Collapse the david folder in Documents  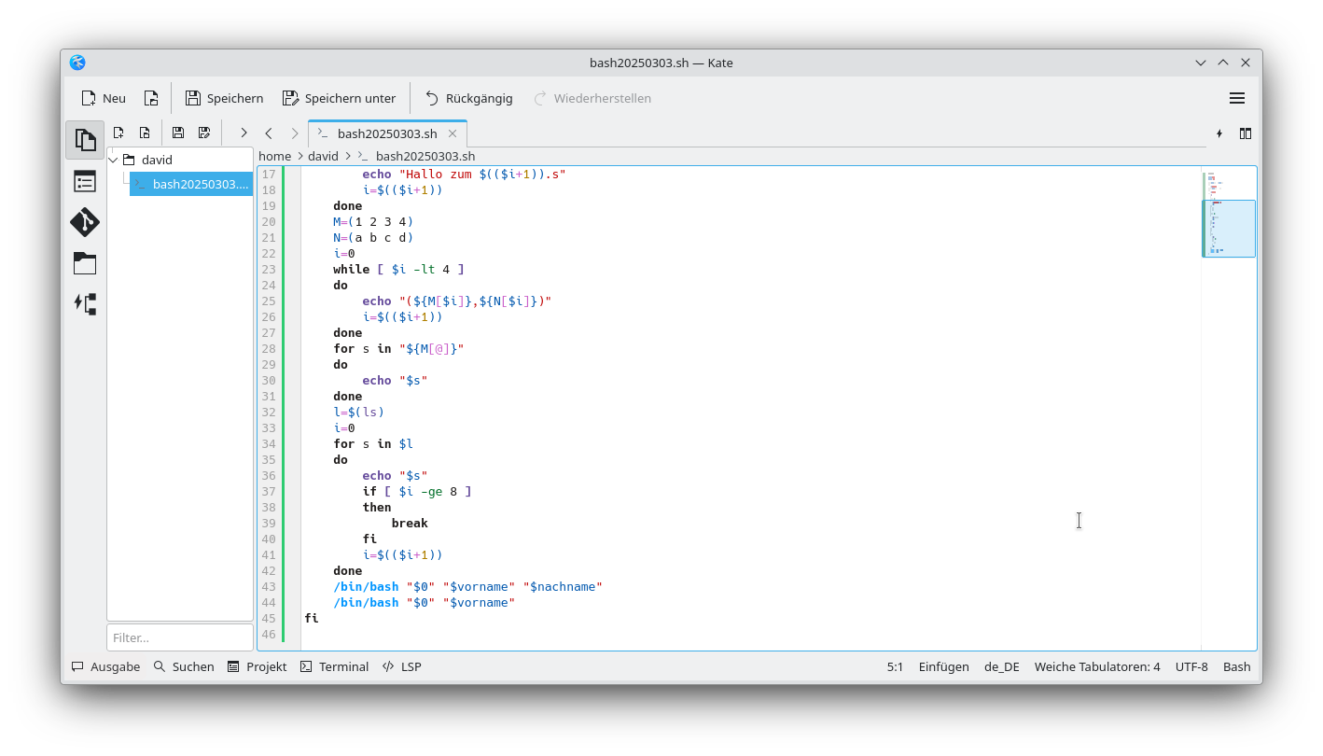[x=112, y=159]
